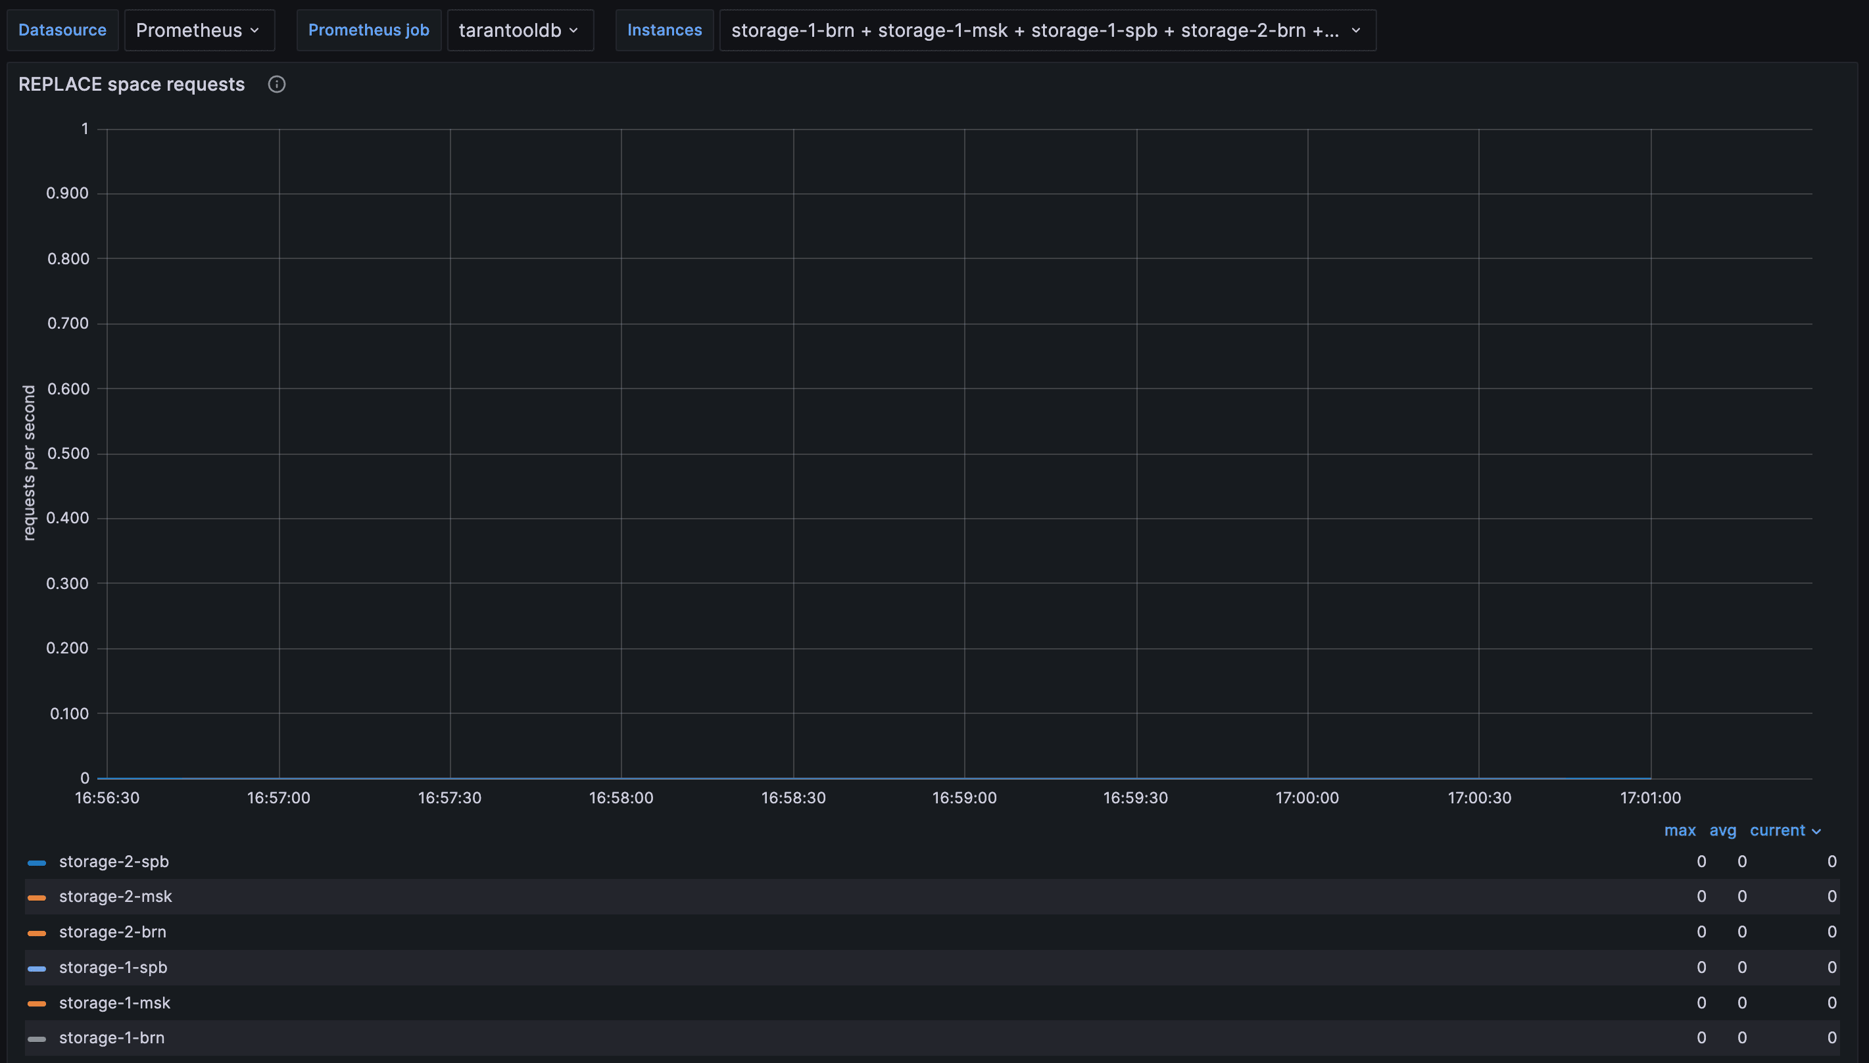Click the storage-1-spb color swatch
The height and width of the screenshot is (1063, 1869).
tap(37, 968)
